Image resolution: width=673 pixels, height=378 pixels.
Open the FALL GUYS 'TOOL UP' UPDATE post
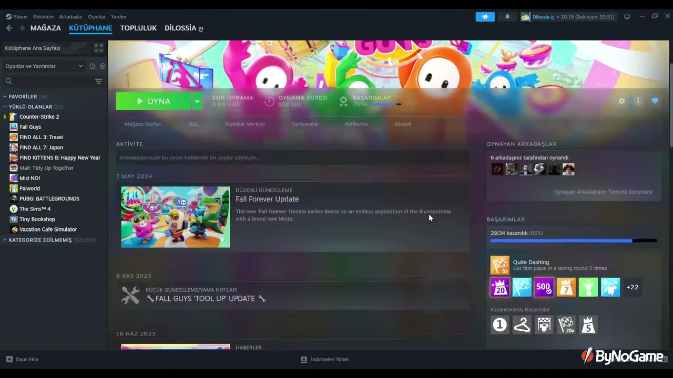tap(206, 299)
